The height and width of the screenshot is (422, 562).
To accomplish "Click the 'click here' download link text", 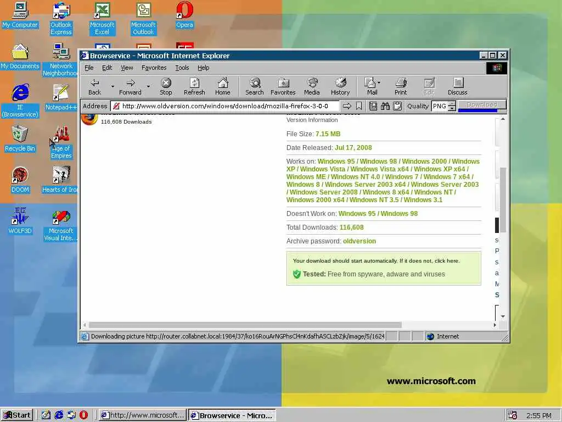I will point(447,261).
